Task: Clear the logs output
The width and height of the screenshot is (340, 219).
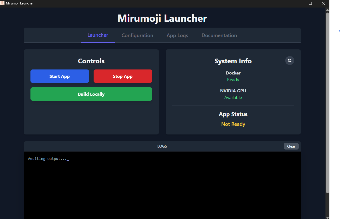Action: 291,146
